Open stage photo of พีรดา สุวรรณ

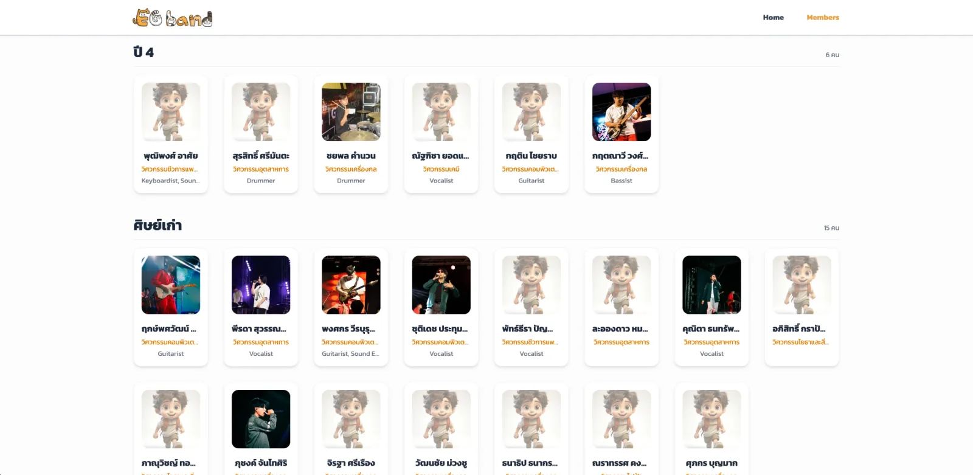tap(261, 285)
